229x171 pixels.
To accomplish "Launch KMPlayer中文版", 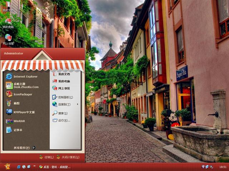I will [x=20, y=112].
